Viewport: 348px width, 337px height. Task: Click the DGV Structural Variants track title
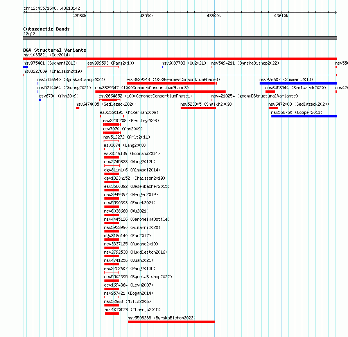coord(55,50)
